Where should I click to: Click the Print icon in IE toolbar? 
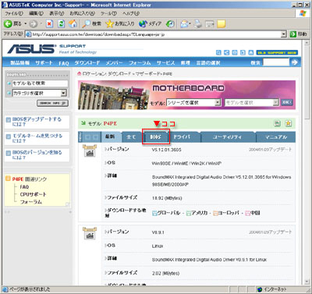[x=198, y=24]
